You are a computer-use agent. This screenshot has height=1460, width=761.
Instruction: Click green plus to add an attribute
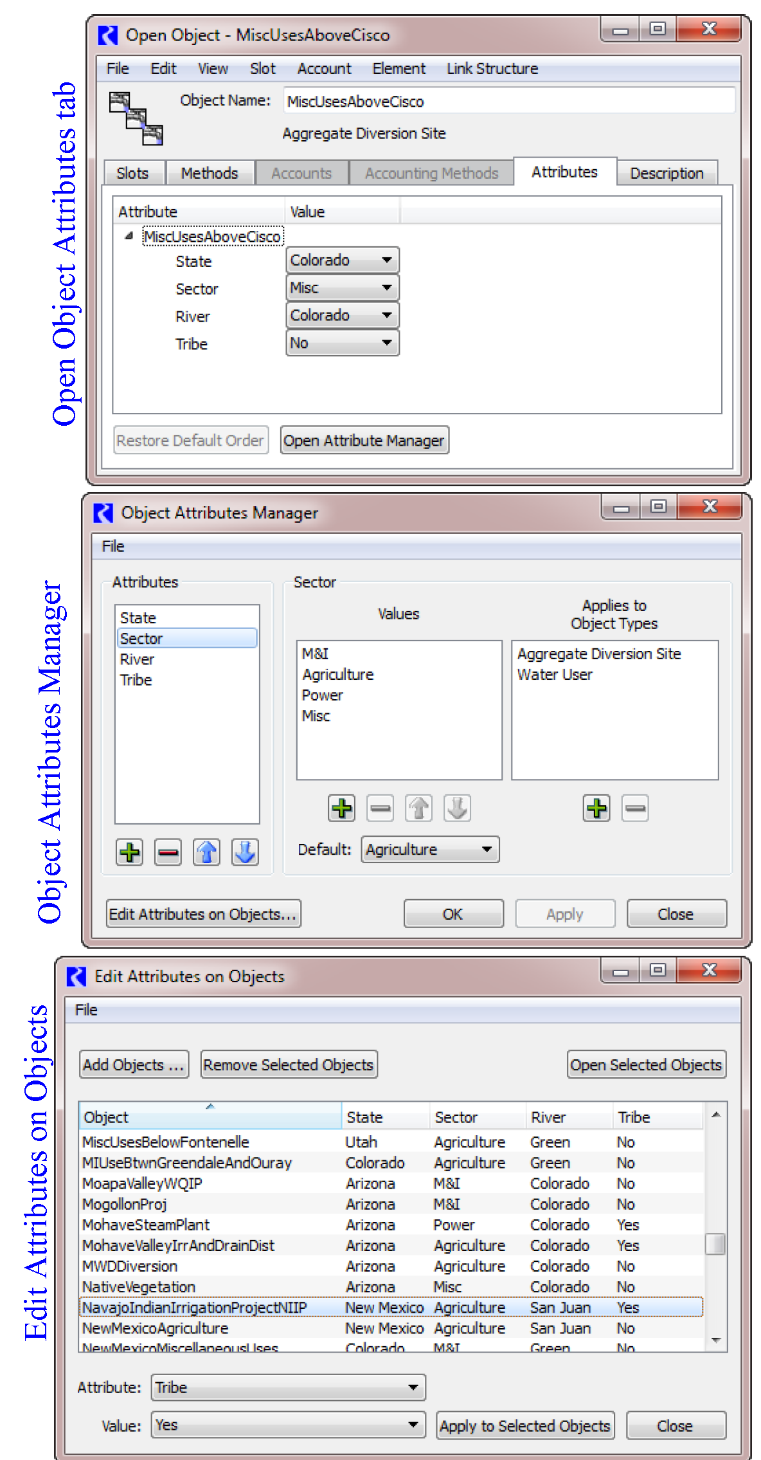(130, 852)
